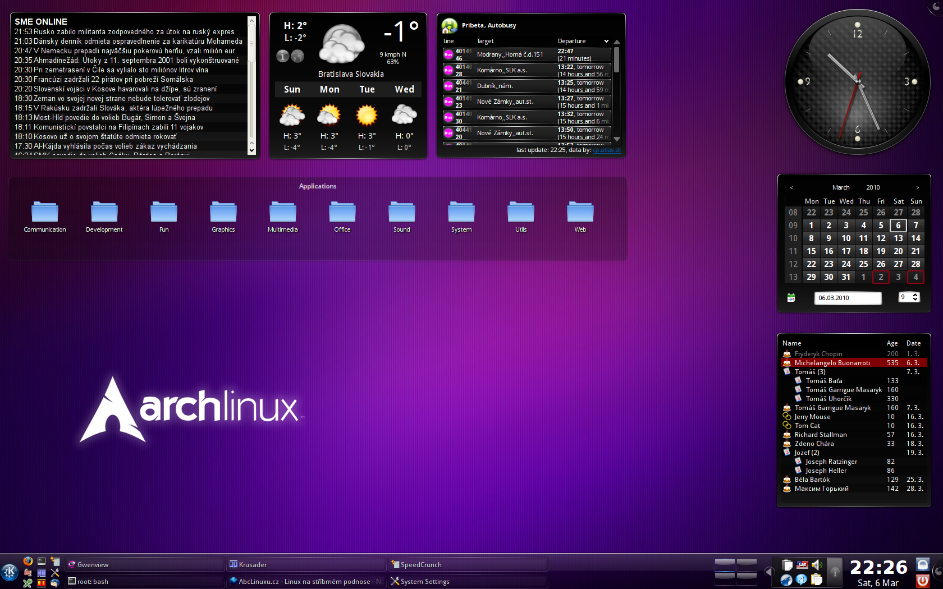Click the 06.03.2010 date input field

[x=848, y=298]
